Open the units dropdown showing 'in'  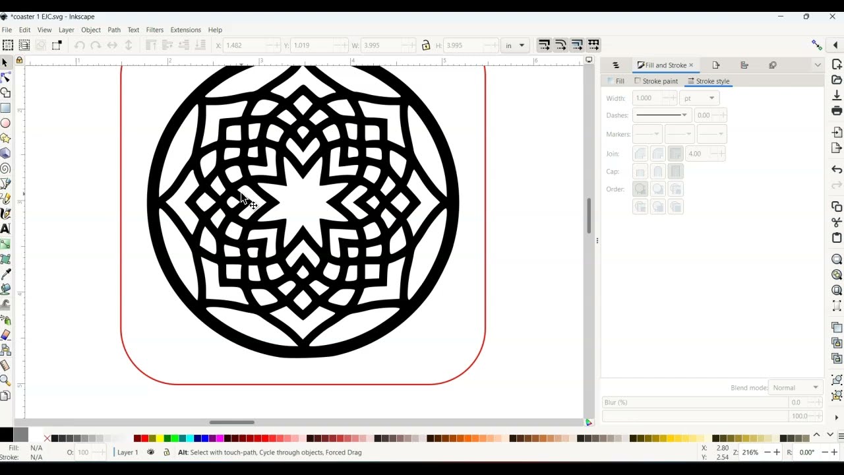514,46
